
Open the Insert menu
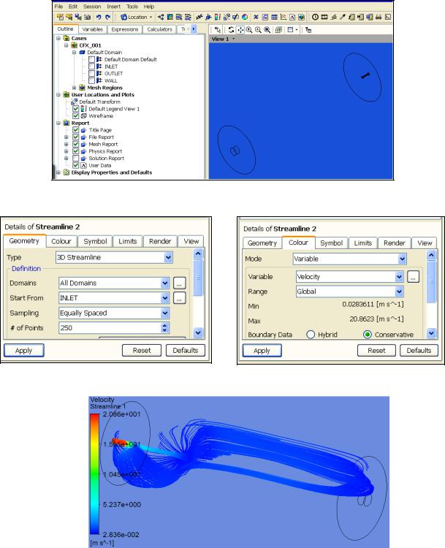coord(113,7)
